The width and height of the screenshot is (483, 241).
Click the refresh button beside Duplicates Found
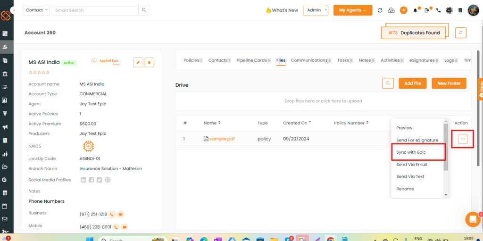(460, 33)
